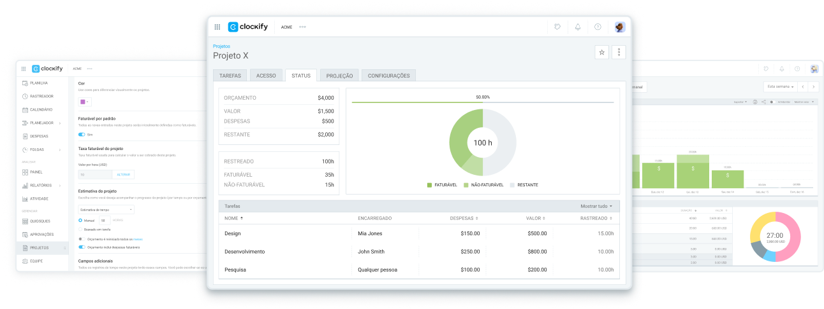This screenshot has height=309, width=824.
Task: Select the Manual estimate radio button
Action: 80,220
